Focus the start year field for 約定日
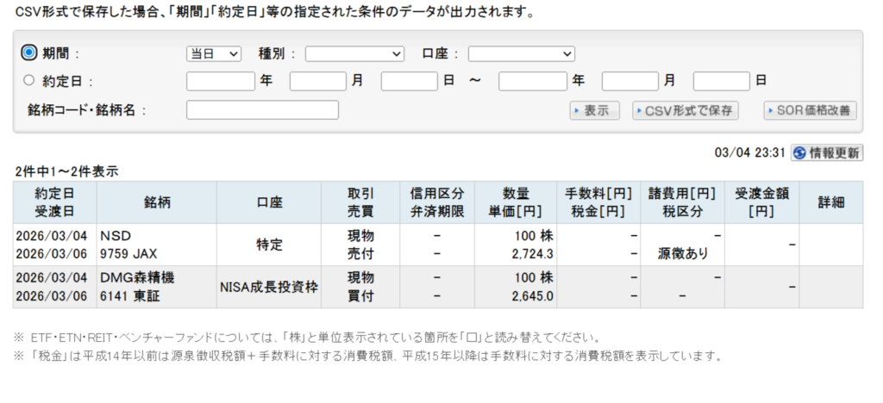 click(221, 82)
